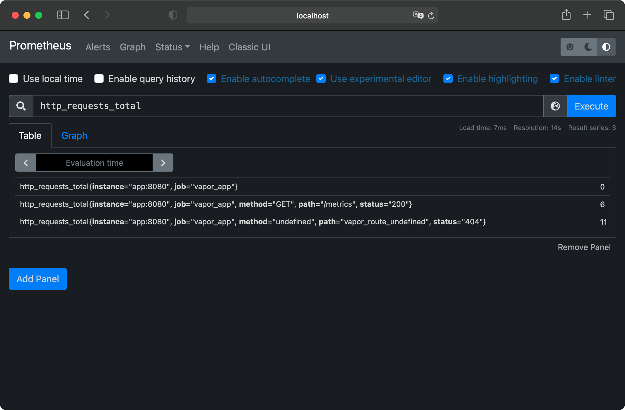The height and width of the screenshot is (410, 625).
Task: Select auto theme half-circle icon
Action: coord(606,47)
